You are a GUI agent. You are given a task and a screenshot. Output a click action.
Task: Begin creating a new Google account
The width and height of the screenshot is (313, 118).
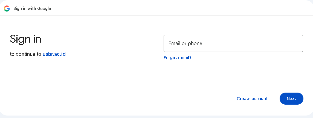(252, 99)
